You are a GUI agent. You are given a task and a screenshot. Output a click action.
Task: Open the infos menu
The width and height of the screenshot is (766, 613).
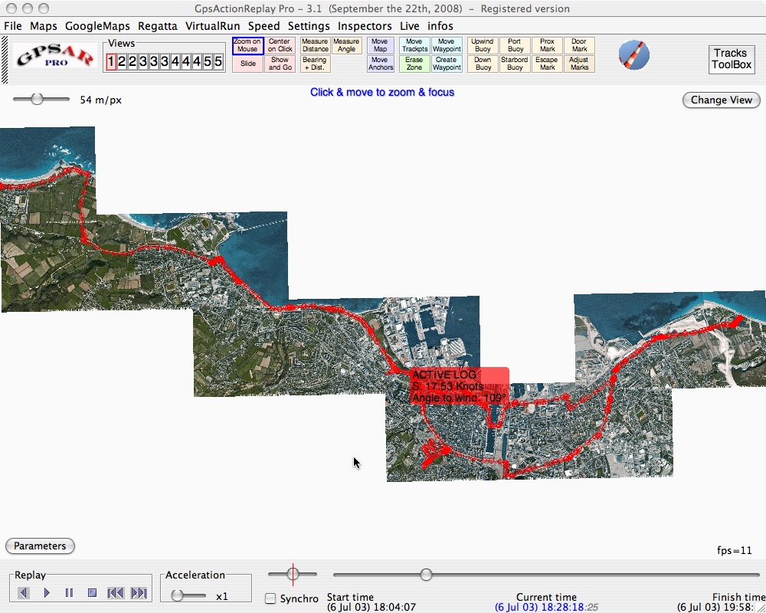[x=440, y=26]
